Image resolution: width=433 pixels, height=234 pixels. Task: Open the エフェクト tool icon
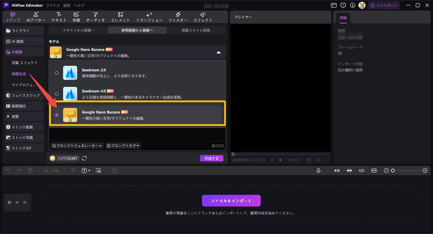(x=203, y=15)
